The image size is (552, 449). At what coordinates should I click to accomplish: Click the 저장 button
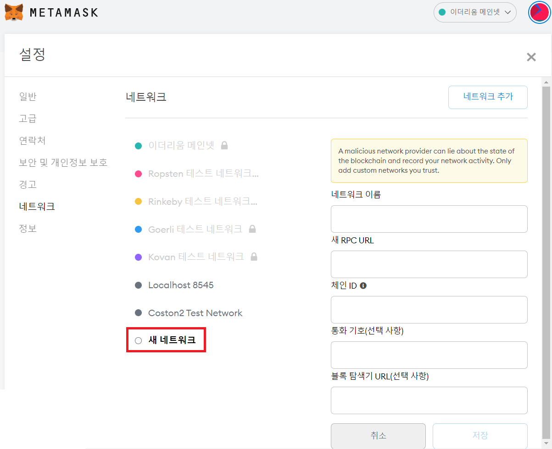click(x=480, y=436)
